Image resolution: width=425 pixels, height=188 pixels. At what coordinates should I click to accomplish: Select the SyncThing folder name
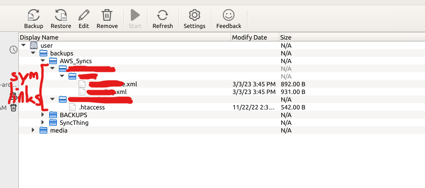[x=74, y=123]
